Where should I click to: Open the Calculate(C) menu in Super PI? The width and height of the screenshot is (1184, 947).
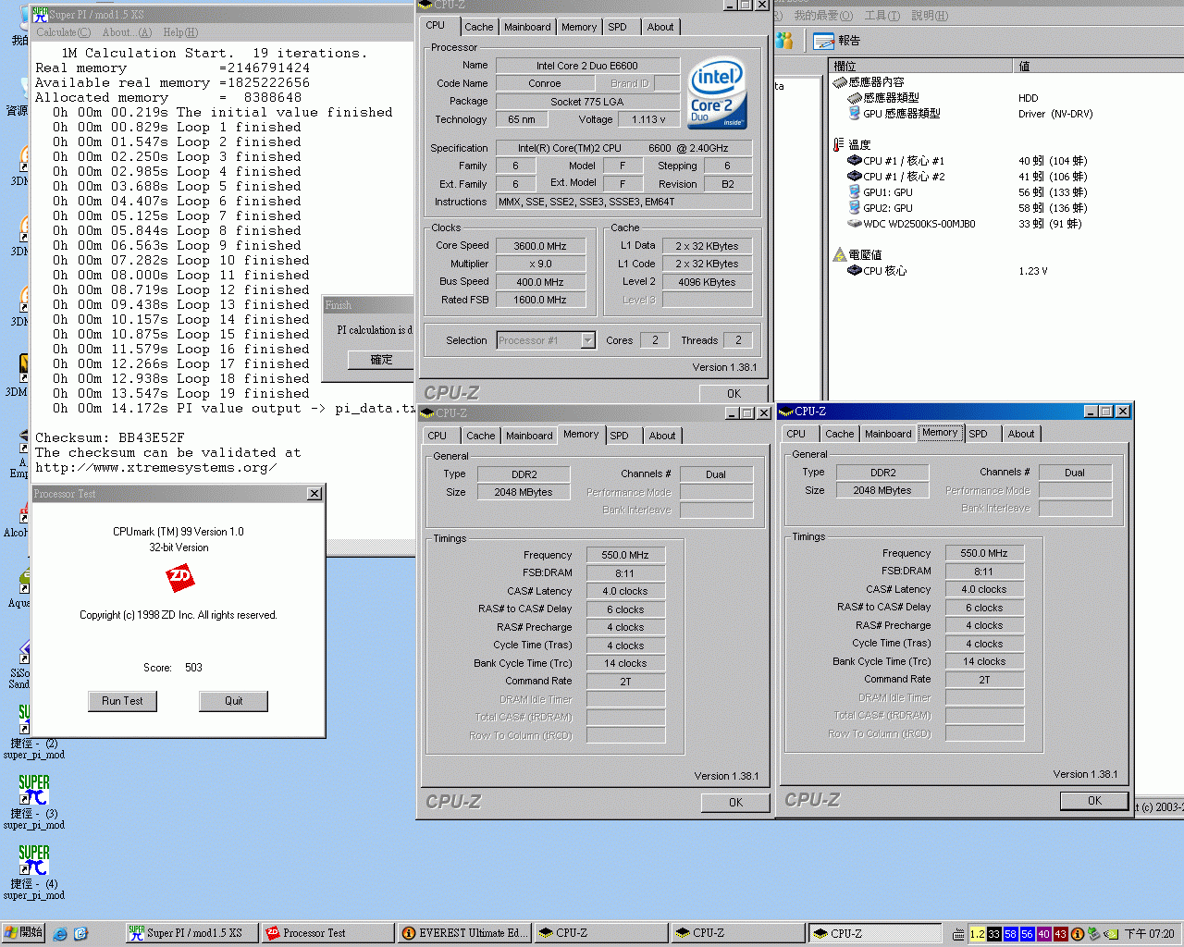point(63,32)
